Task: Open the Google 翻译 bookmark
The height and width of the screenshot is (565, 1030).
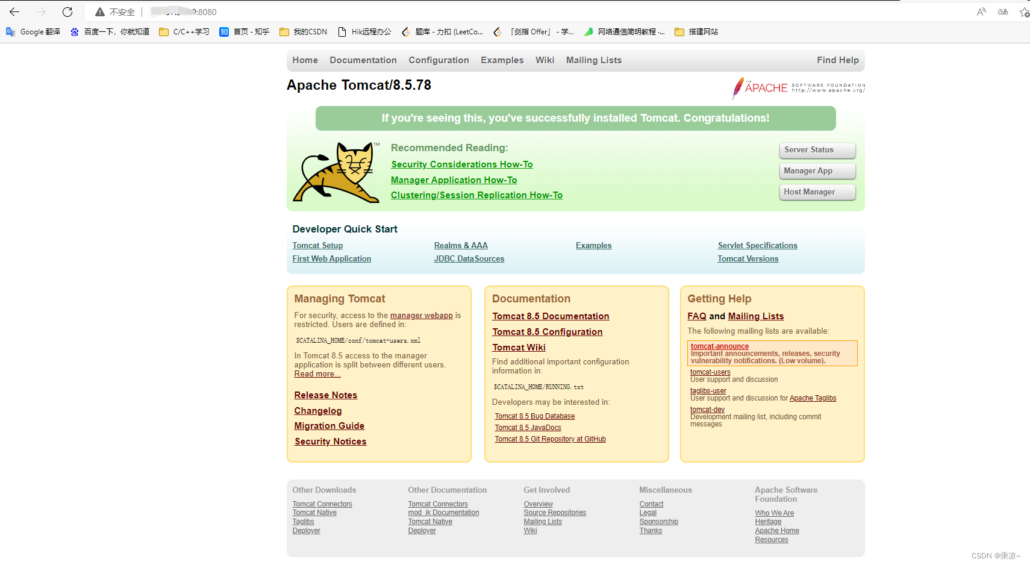Action: (x=33, y=32)
